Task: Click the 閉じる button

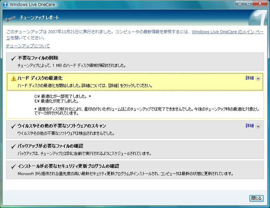Action: 256,198
